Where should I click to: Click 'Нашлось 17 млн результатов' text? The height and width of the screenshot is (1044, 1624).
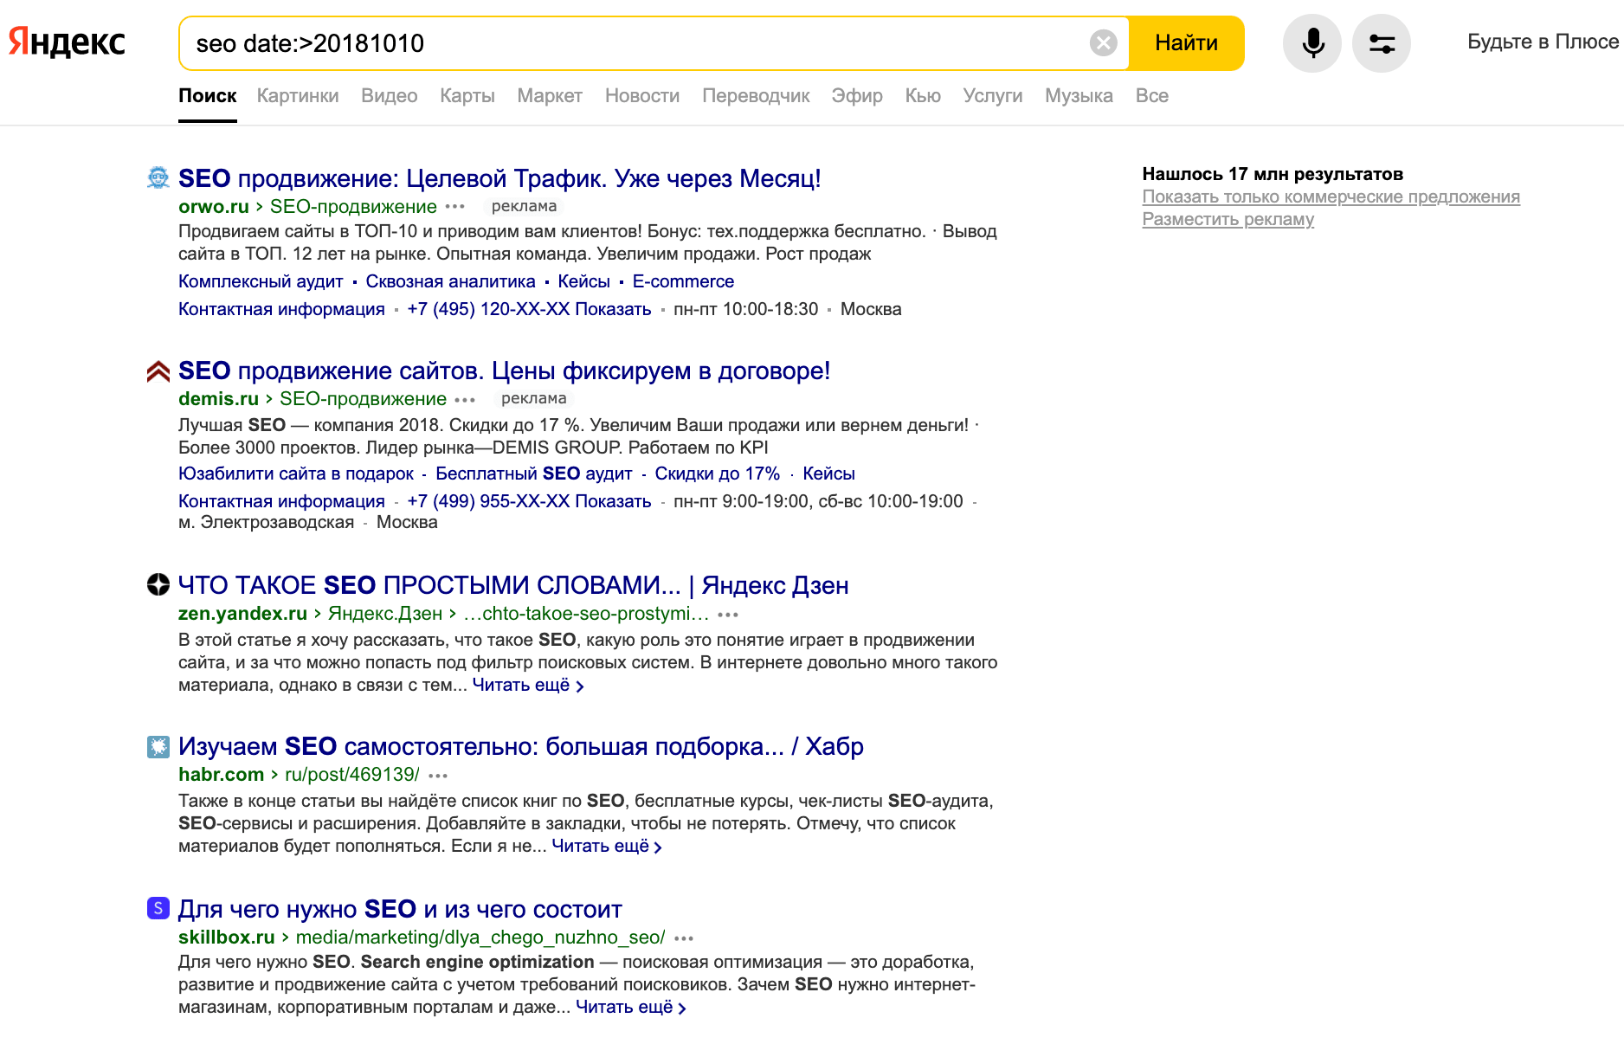(x=1273, y=174)
